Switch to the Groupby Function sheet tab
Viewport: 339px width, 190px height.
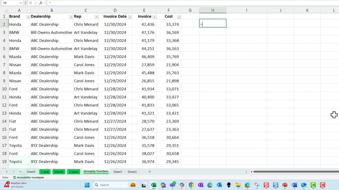[x=96, y=172]
